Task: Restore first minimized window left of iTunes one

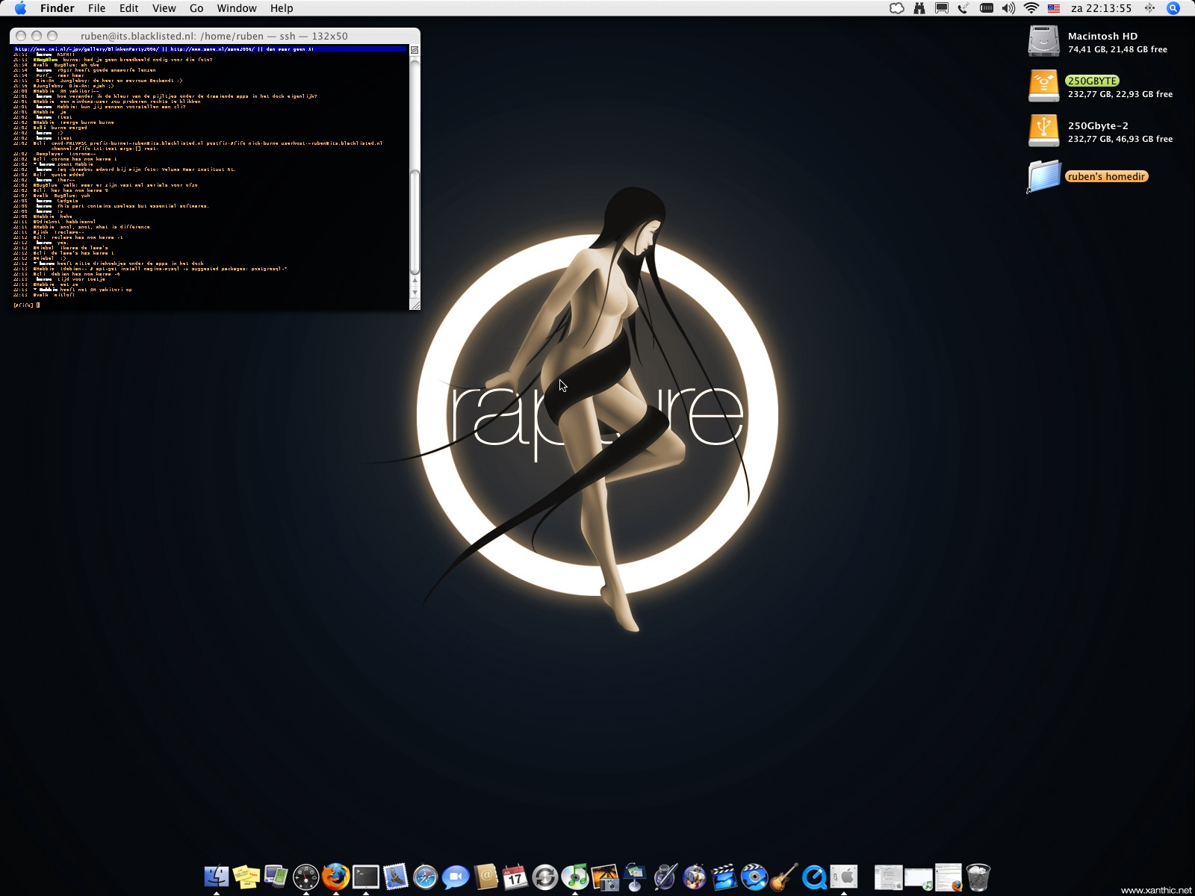Action: (889, 877)
